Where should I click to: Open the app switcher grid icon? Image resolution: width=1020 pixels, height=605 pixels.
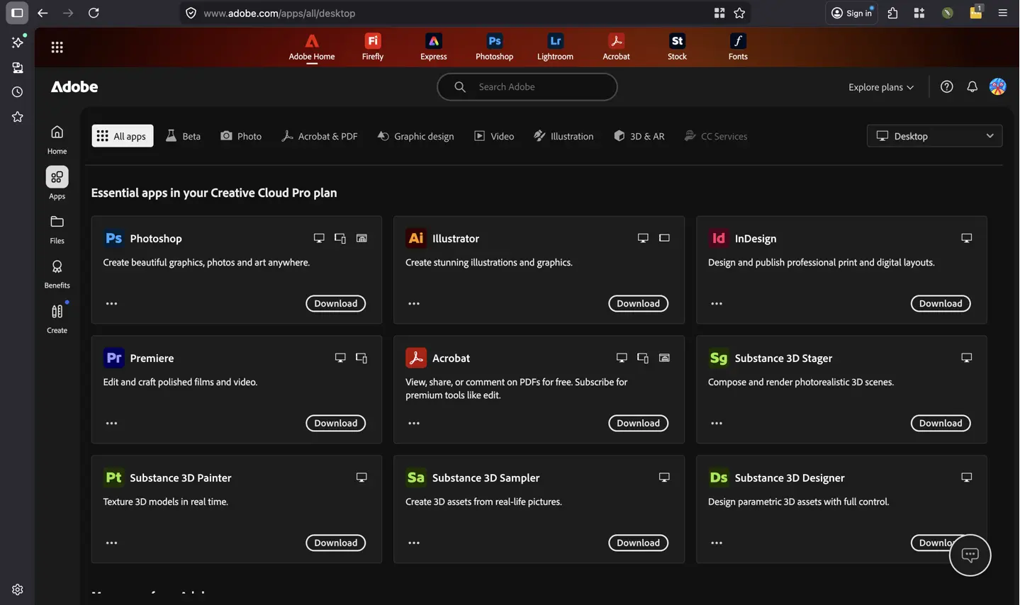click(57, 47)
